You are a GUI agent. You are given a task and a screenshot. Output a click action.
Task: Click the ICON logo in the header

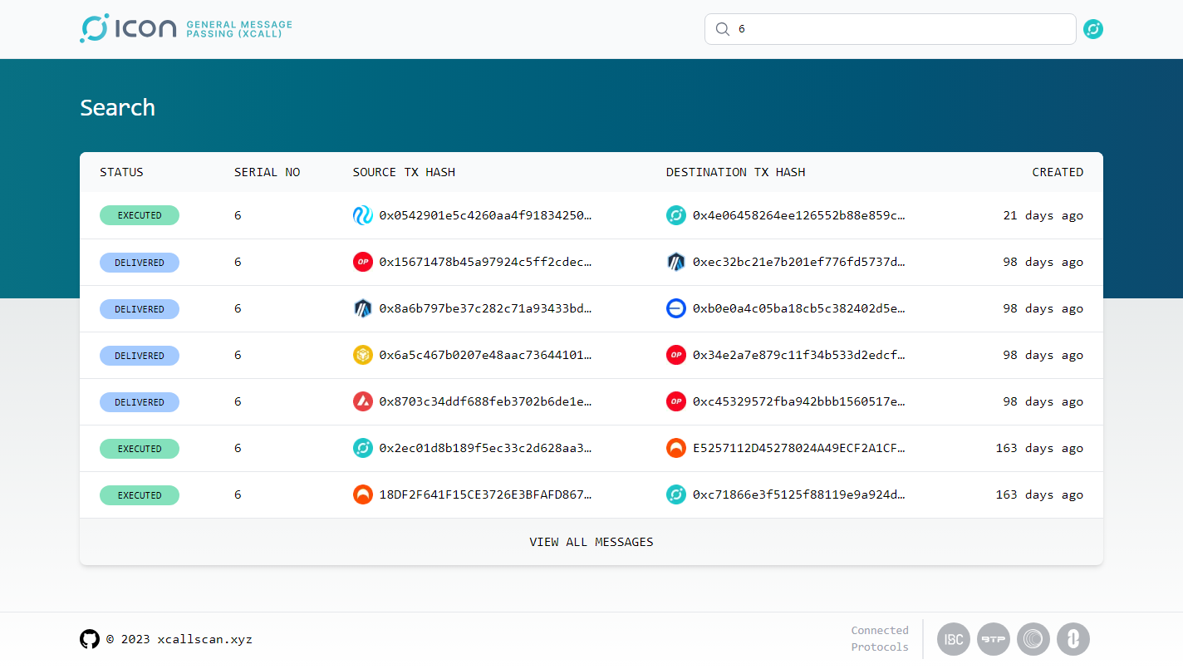[129, 28]
